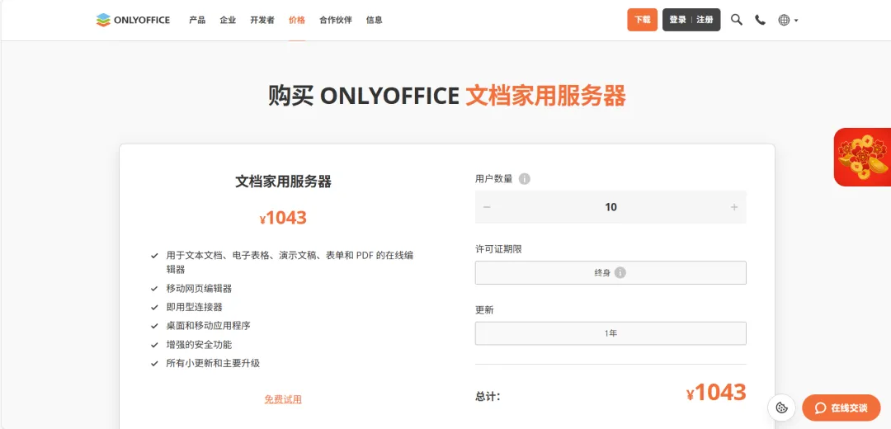The width and height of the screenshot is (891, 429).
Task: Click the info icon beside 终身
Action: [x=620, y=273]
